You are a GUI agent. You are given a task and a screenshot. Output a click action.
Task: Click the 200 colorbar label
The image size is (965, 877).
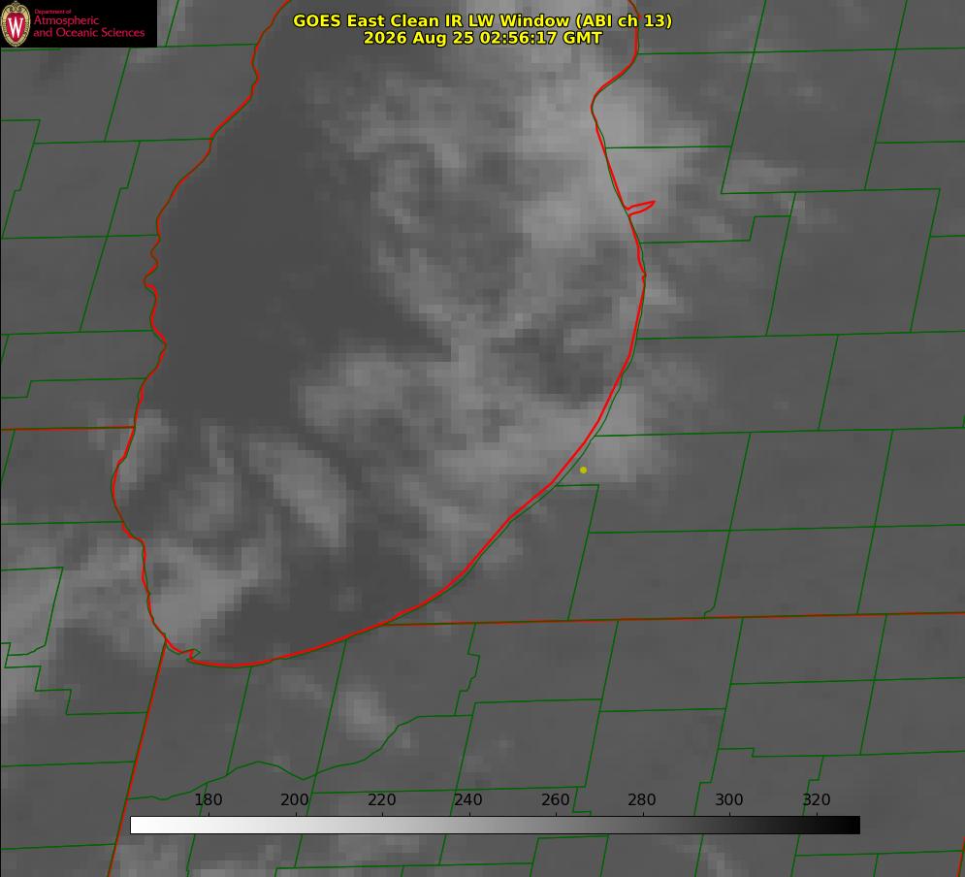295,799
